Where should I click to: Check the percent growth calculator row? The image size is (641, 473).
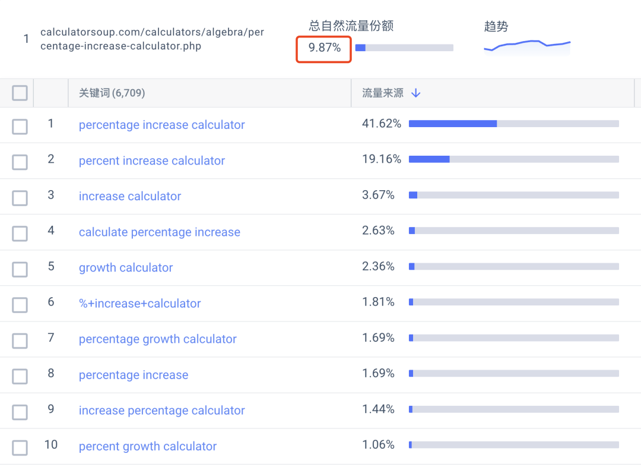click(20, 447)
